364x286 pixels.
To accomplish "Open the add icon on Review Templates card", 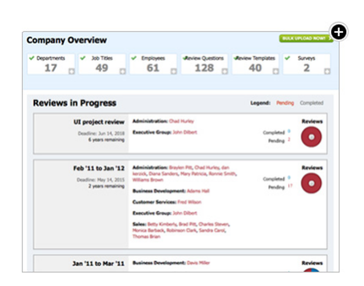I will 276,71.
